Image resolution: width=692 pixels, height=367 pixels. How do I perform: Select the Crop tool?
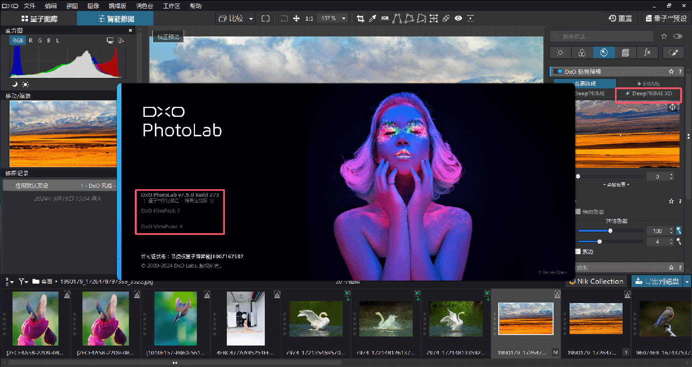(361, 18)
